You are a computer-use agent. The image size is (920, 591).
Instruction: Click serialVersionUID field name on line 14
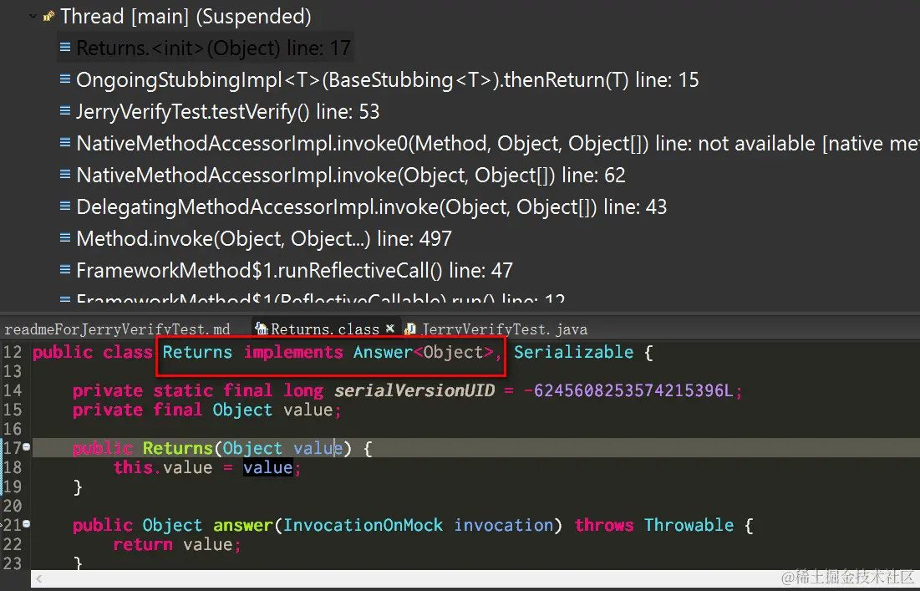414,390
